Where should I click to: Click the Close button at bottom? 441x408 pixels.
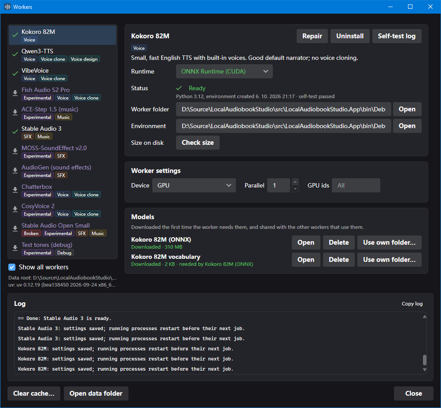click(x=413, y=393)
